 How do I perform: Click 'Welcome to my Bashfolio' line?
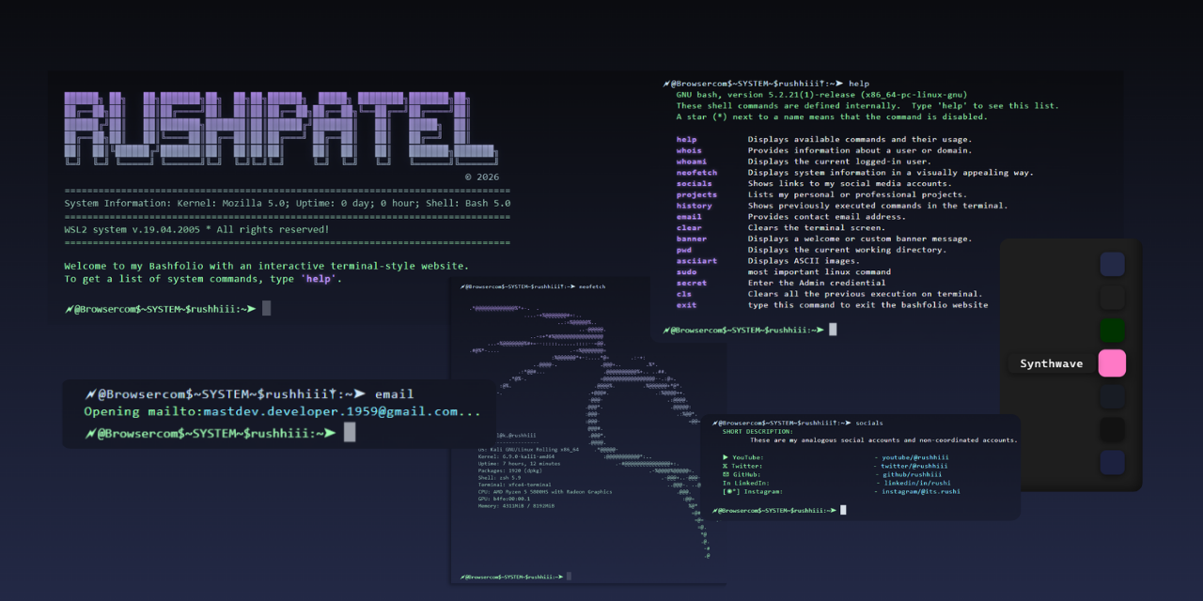pyautogui.click(x=267, y=266)
